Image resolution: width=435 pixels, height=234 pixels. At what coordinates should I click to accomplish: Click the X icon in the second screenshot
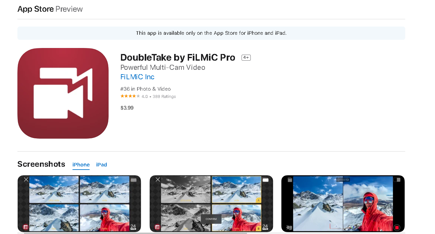coord(158,179)
